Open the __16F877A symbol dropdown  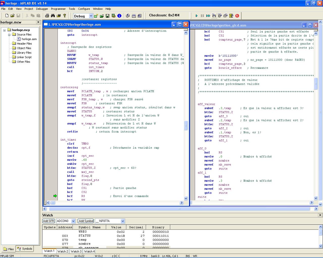[123, 221]
